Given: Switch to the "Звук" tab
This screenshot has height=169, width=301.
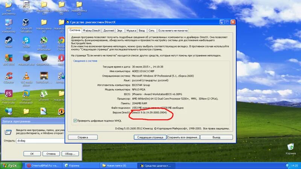Looking at the screenshot, I should [x=120, y=30].
